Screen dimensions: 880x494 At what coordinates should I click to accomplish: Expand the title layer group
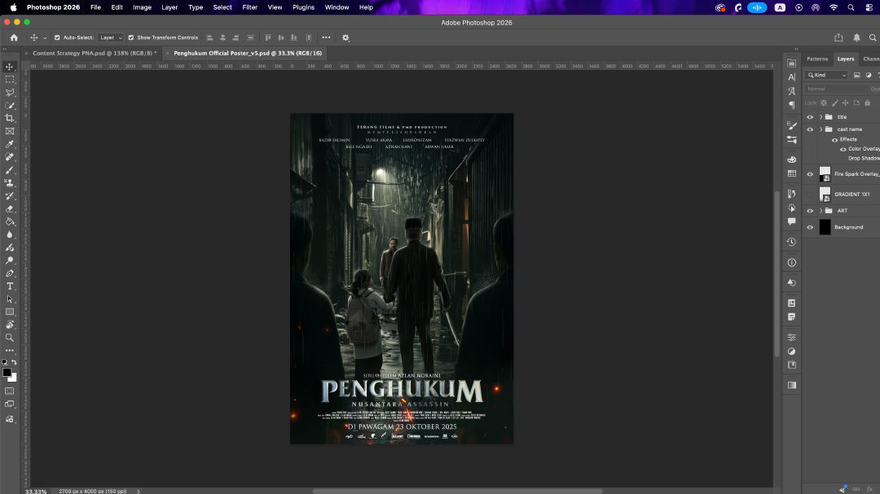[x=821, y=117]
